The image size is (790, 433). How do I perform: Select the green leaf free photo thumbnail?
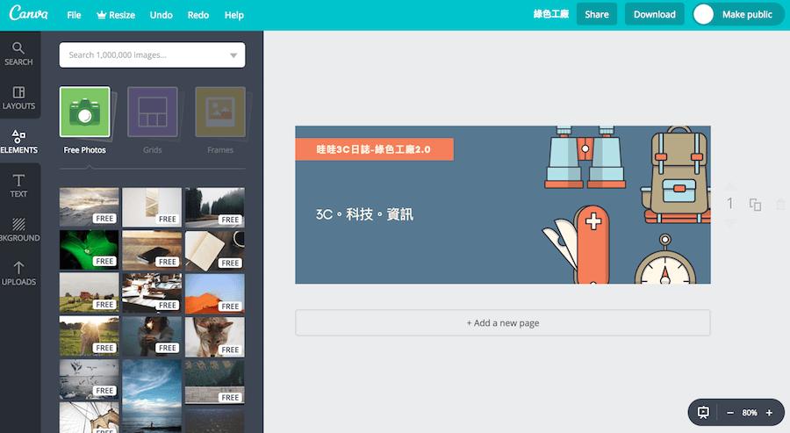click(89, 249)
